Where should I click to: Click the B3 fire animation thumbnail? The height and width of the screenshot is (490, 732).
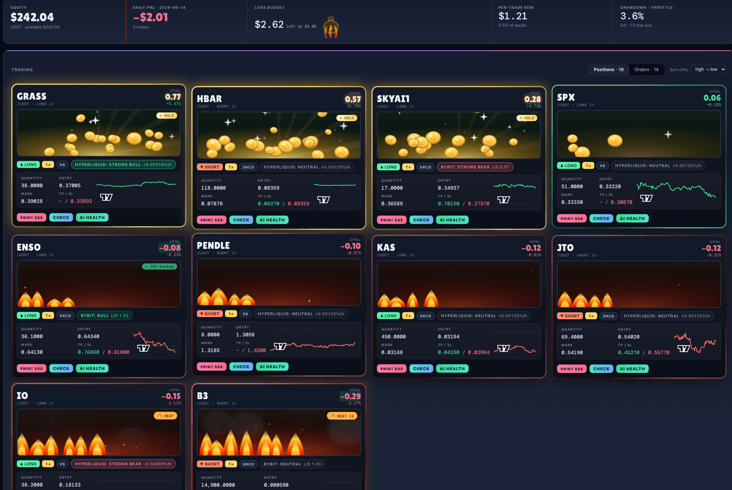pos(279,432)
